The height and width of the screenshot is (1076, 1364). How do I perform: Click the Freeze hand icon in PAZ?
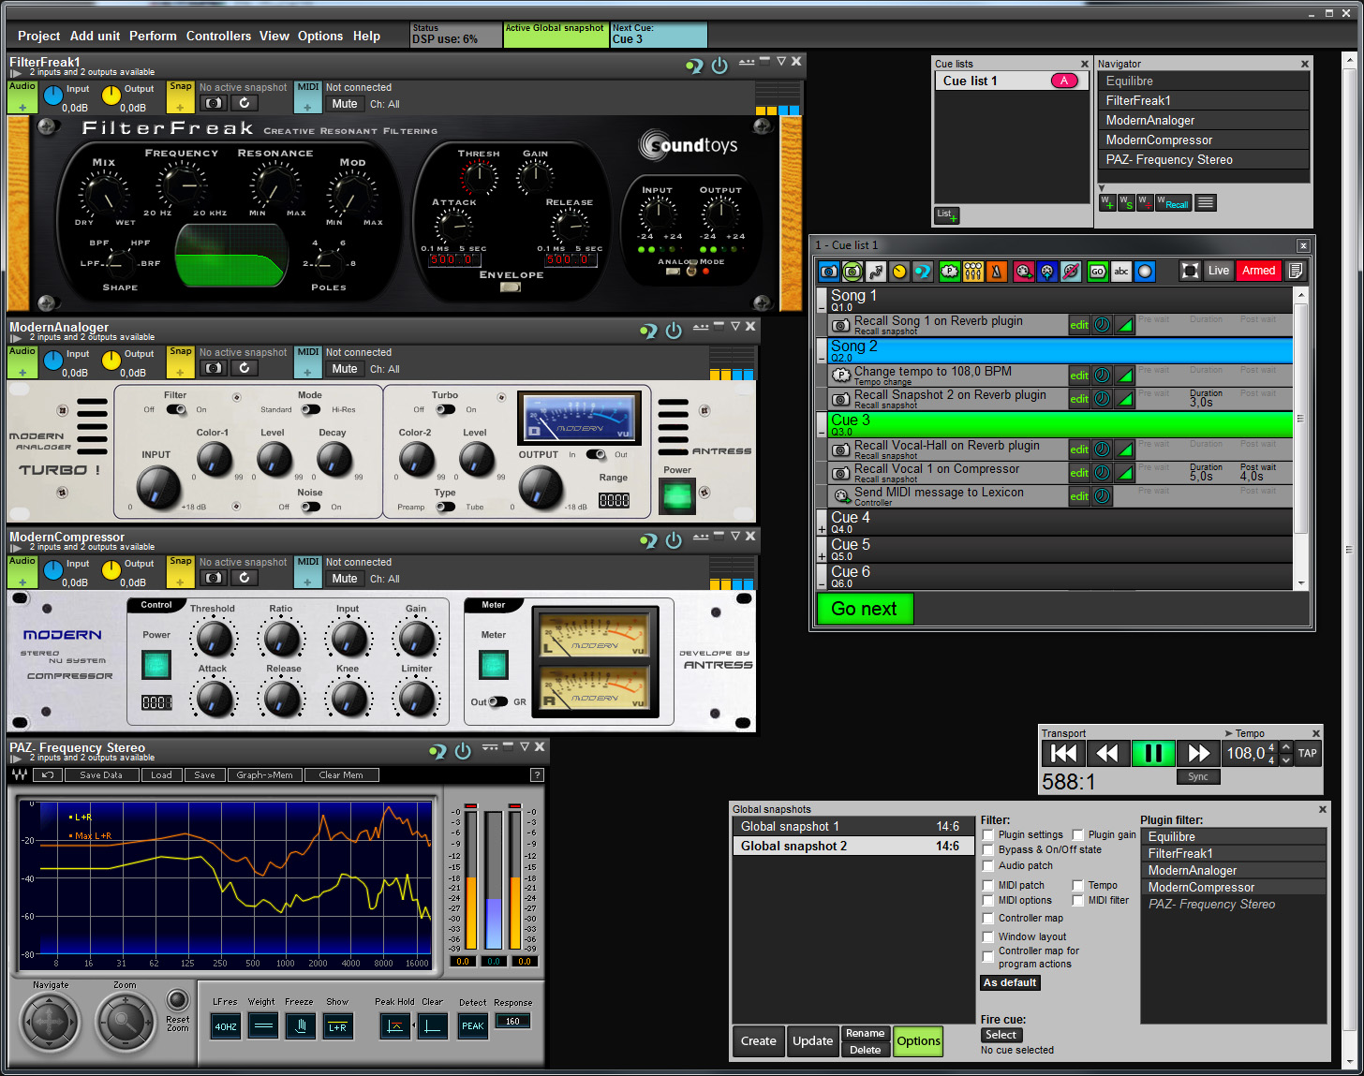[300, 1026]
